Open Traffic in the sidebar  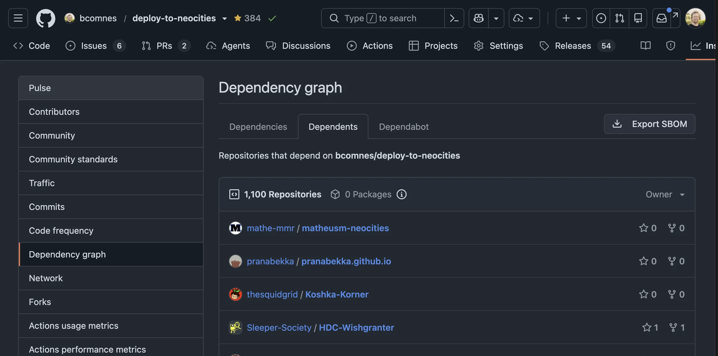(111, 183)
